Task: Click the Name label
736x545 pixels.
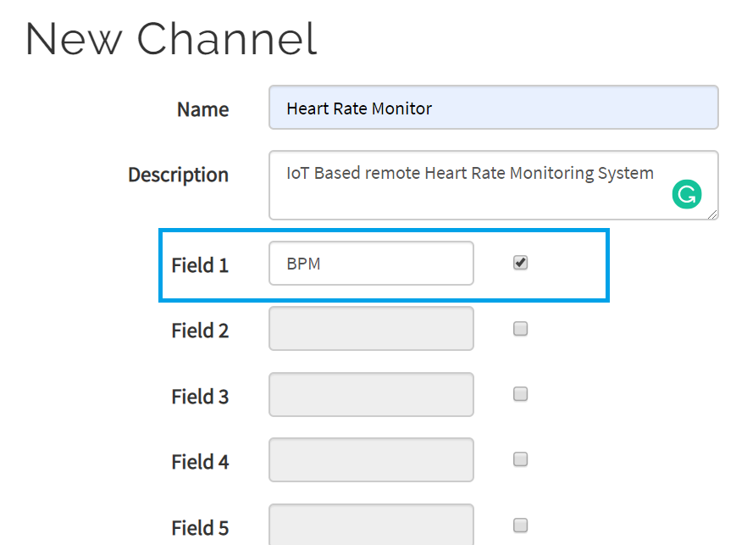Action: (202, 109)
